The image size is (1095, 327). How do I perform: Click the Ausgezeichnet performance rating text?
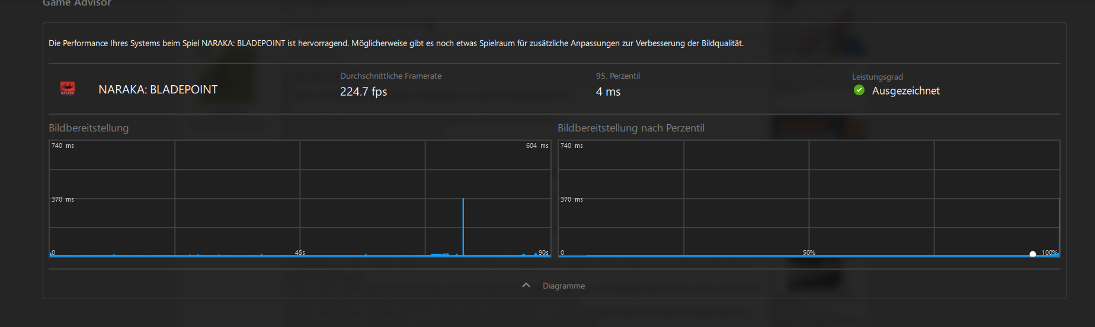[905, 90]
